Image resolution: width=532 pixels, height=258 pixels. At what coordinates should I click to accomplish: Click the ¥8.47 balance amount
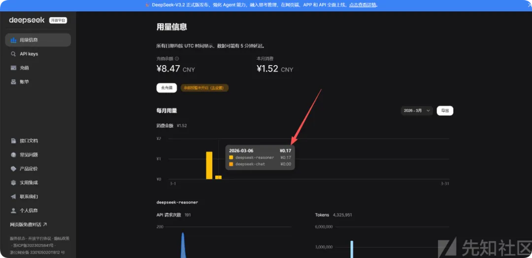[x=168, y=69]
